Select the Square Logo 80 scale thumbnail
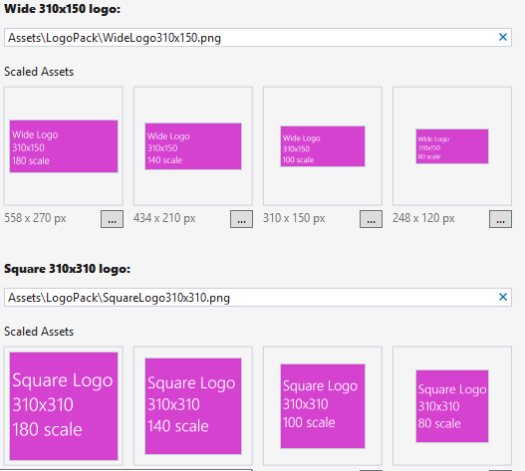The height and width of the screenshot is (471, 525). click(452, 406)
